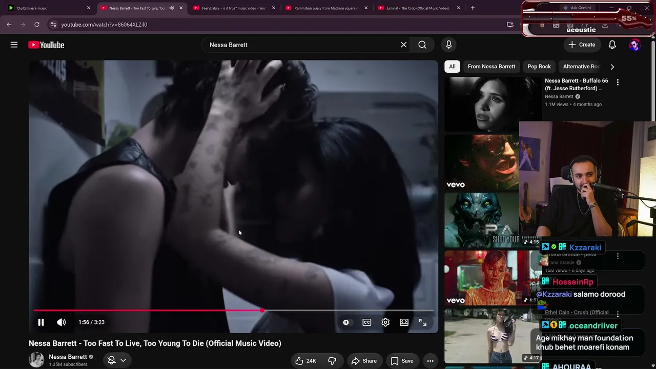Like the video with 24K likes
This screenshot has height=369, width=656.
coord(305,361)
